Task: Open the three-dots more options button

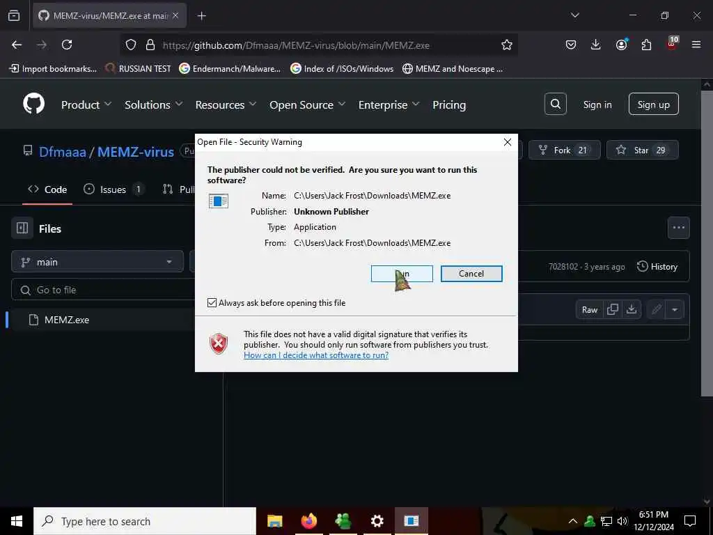Action: pos(678,228)
